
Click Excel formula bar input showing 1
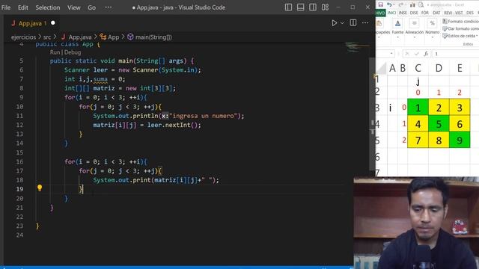coord(455,54)
